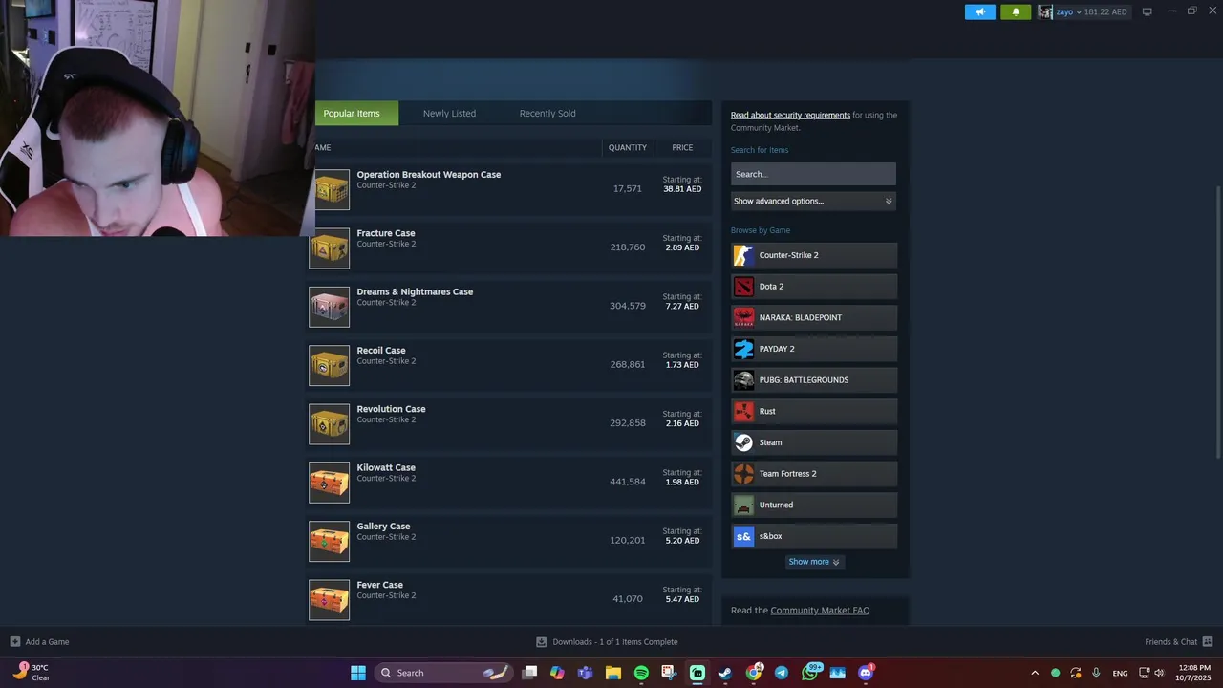Open Revolution Case listing name
Screen dimensions: 1223x688
point(391,409)
